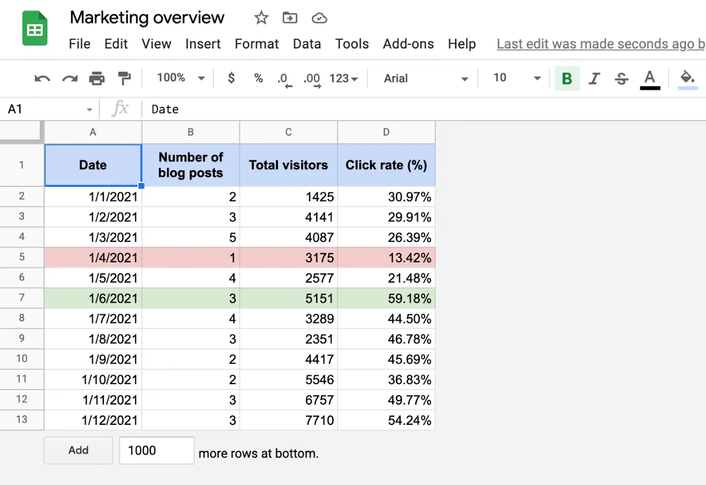Select the Paint format tool
The height and width of the screenshot is (485, 706).
click(124, 78)
